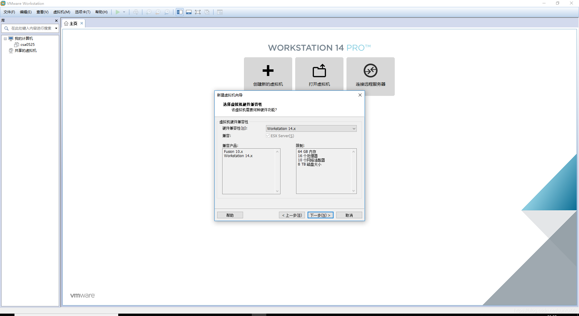Close the 主页 tab with its X
The height and width of the screenshot is (316, 579).
click(82, 23)
